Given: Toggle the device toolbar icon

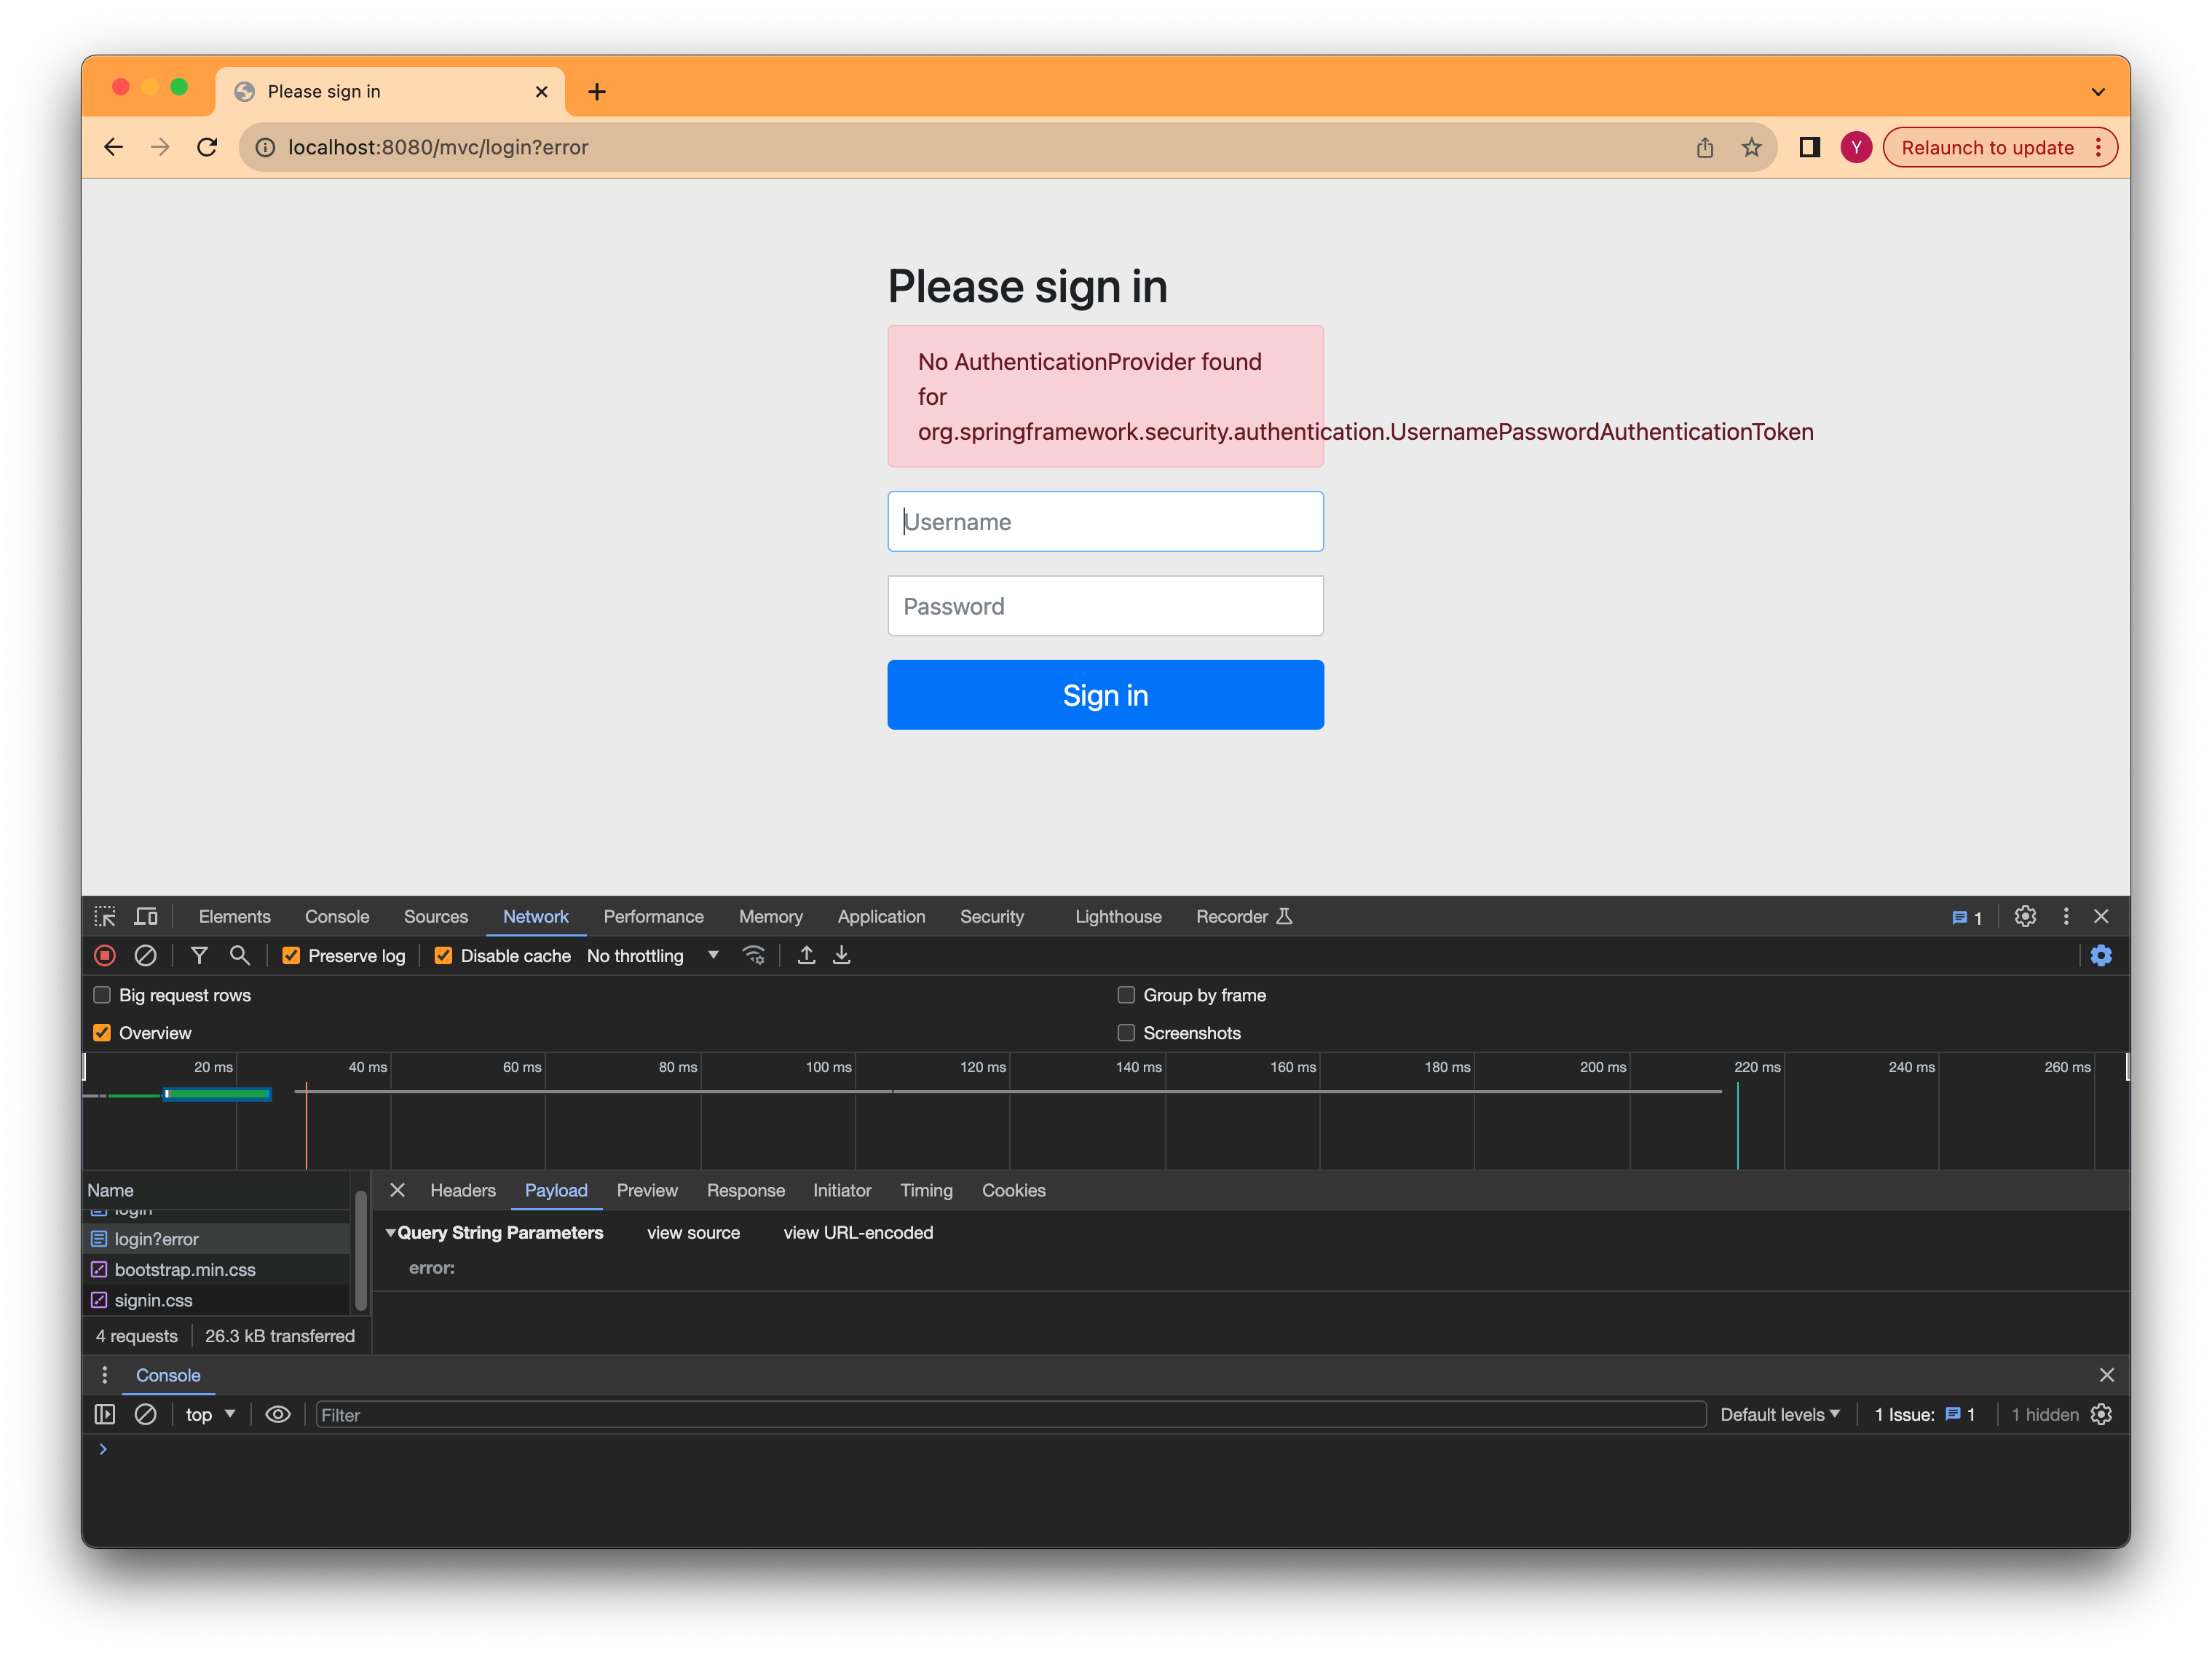Looking at the screenshot, I should 146,916.
